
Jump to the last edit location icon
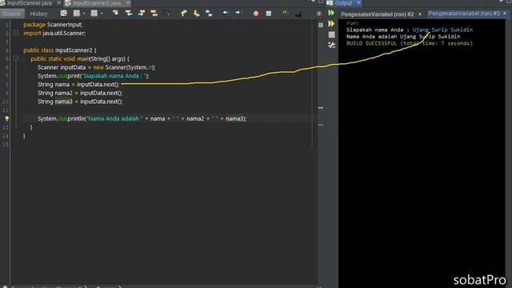tap(64, 14)
